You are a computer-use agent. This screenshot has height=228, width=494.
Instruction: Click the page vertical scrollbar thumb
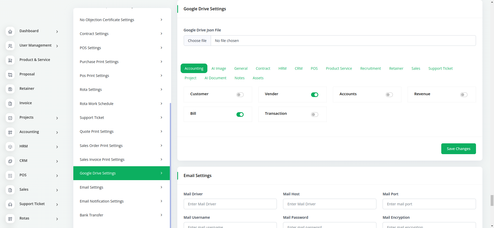tap(492, 200)
